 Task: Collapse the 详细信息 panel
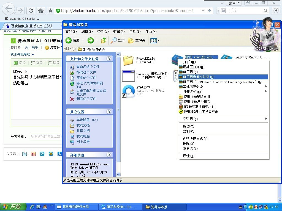109,155
